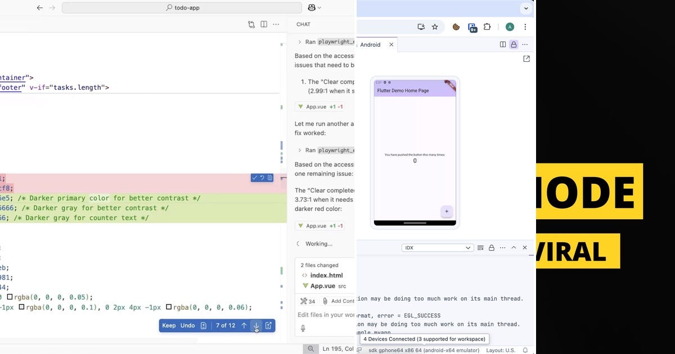
Task: Switch to the CHAT tab
Action: pyautogui.click(x=303, y=24)
